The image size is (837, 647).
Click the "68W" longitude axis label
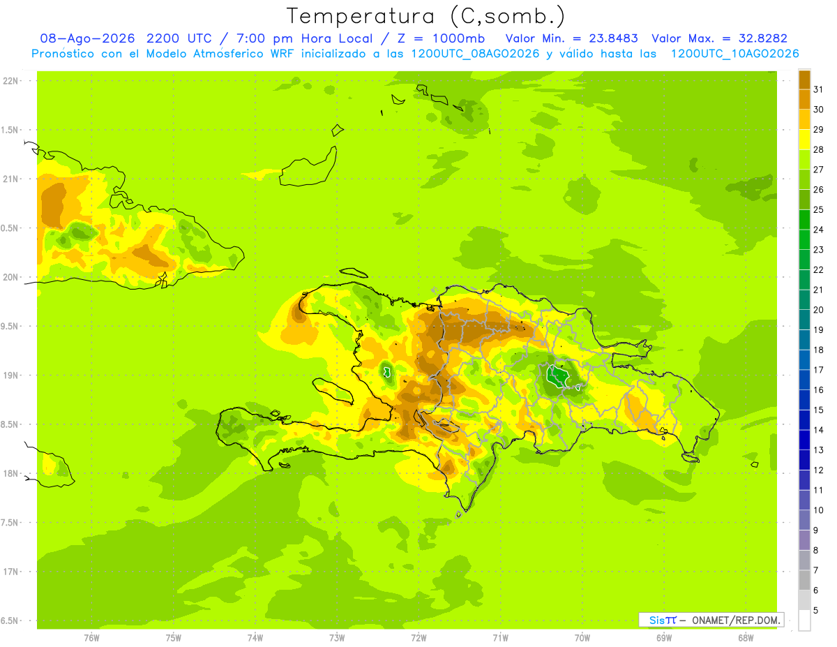point(746,638)
